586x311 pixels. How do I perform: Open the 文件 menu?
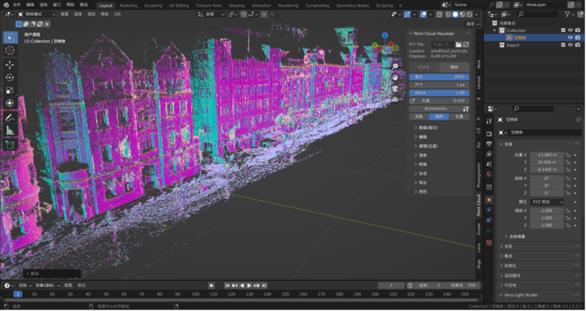click(x=16, y=5)
